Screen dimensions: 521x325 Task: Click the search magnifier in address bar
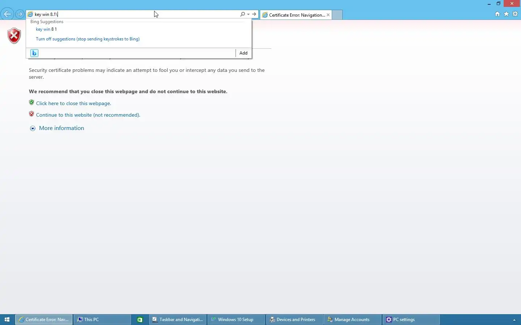point(242,14)
